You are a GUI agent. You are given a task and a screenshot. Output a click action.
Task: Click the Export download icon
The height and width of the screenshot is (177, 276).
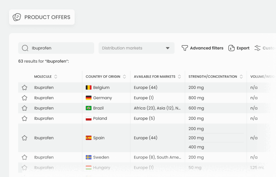[x=232, y=48]
